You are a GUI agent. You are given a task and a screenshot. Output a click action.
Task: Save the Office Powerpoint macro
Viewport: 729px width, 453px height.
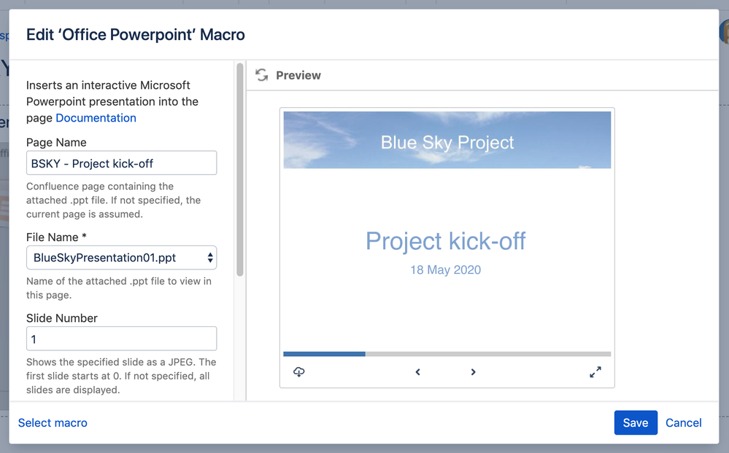635,422
